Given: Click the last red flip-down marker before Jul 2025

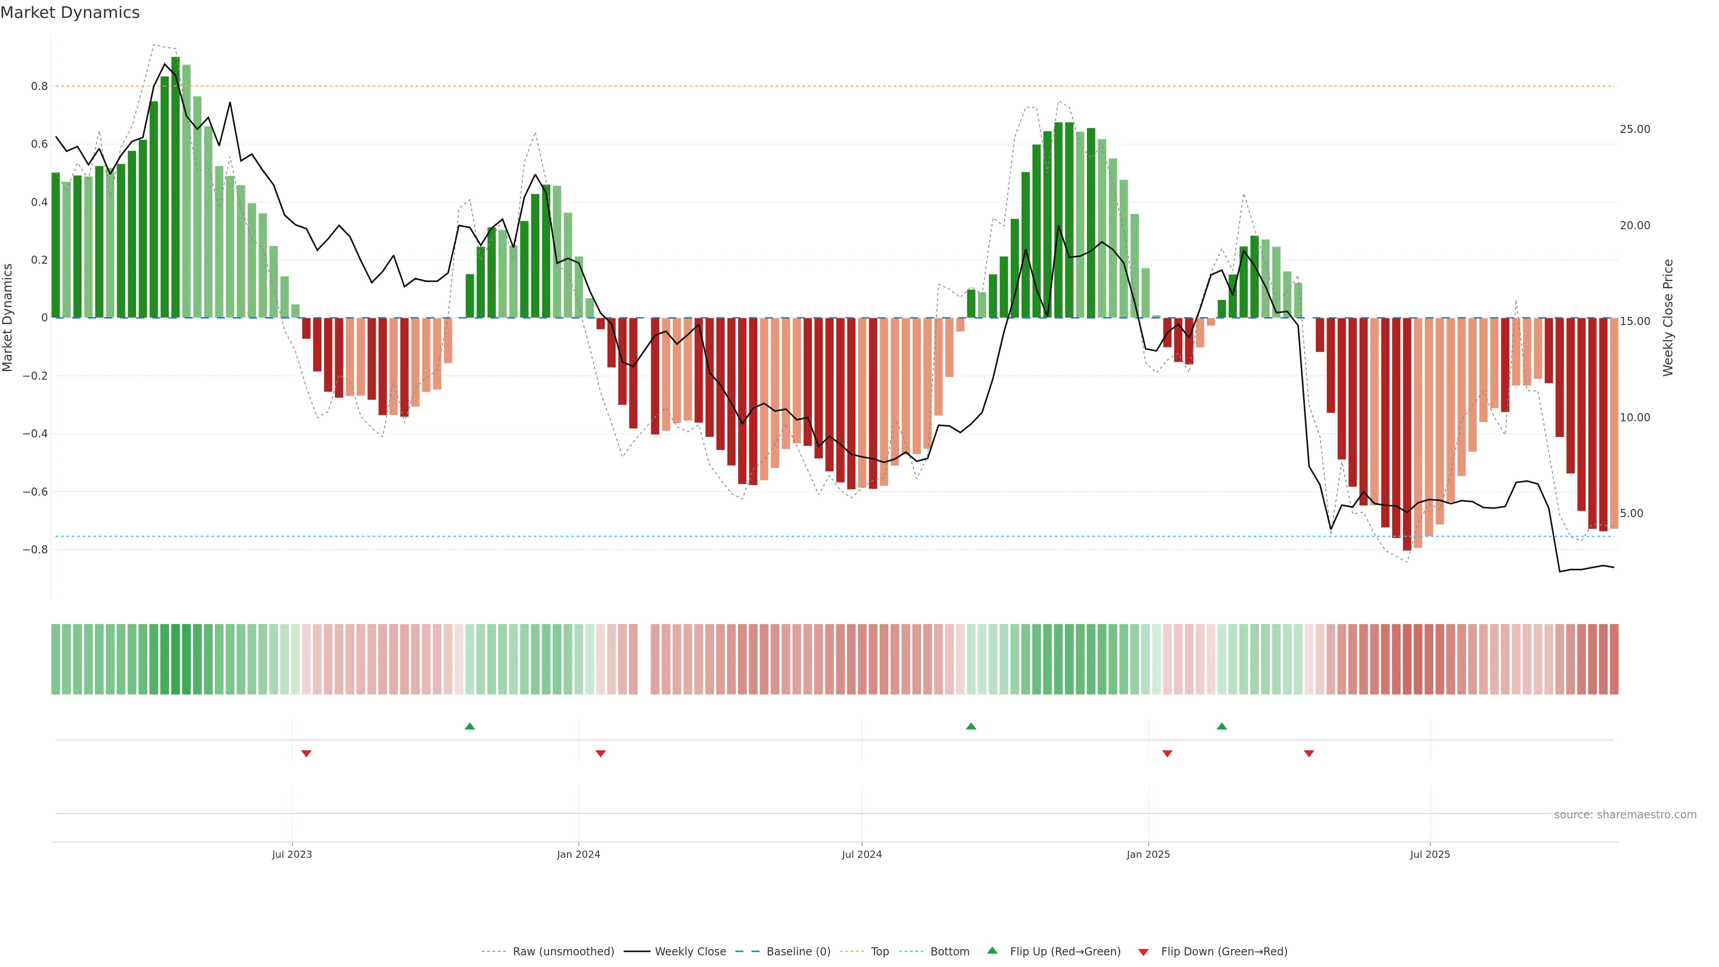Looking at the screenshot, I should coord(1308,753).
